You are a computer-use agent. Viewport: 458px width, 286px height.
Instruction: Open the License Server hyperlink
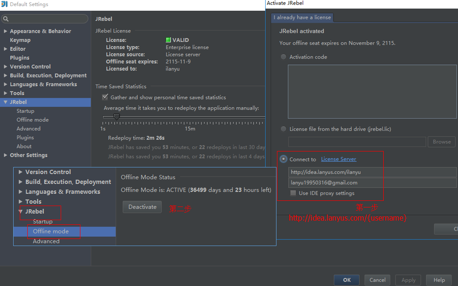click(x=339, y=159)
